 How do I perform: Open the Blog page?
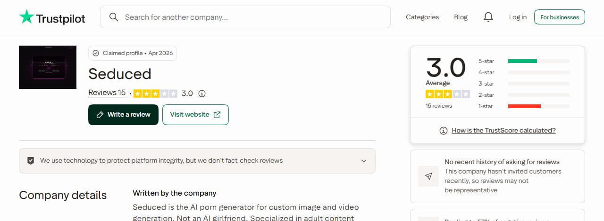tap(461, 17)
